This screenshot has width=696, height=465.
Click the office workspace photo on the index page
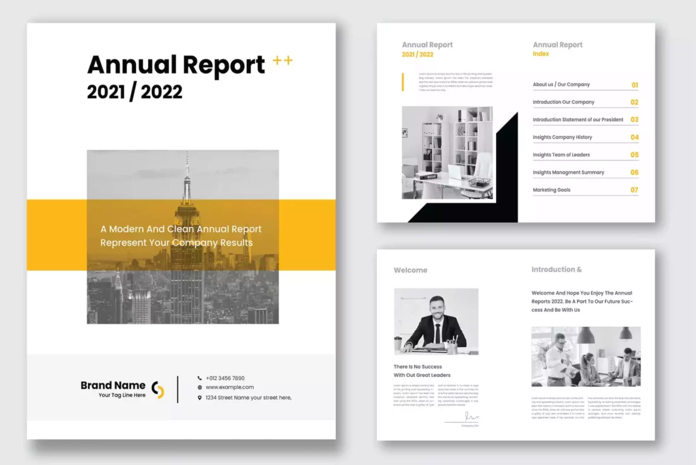click(448, 152)
